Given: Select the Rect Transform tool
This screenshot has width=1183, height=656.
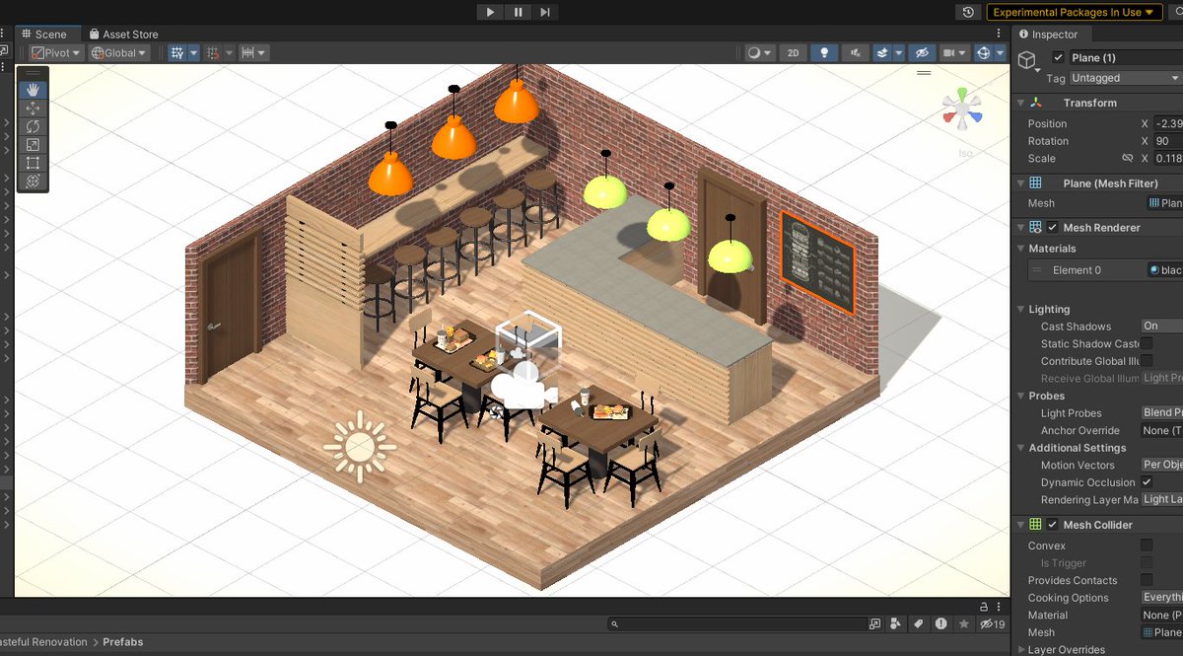Looking at the screenshot, I should [x=32, y=163].
